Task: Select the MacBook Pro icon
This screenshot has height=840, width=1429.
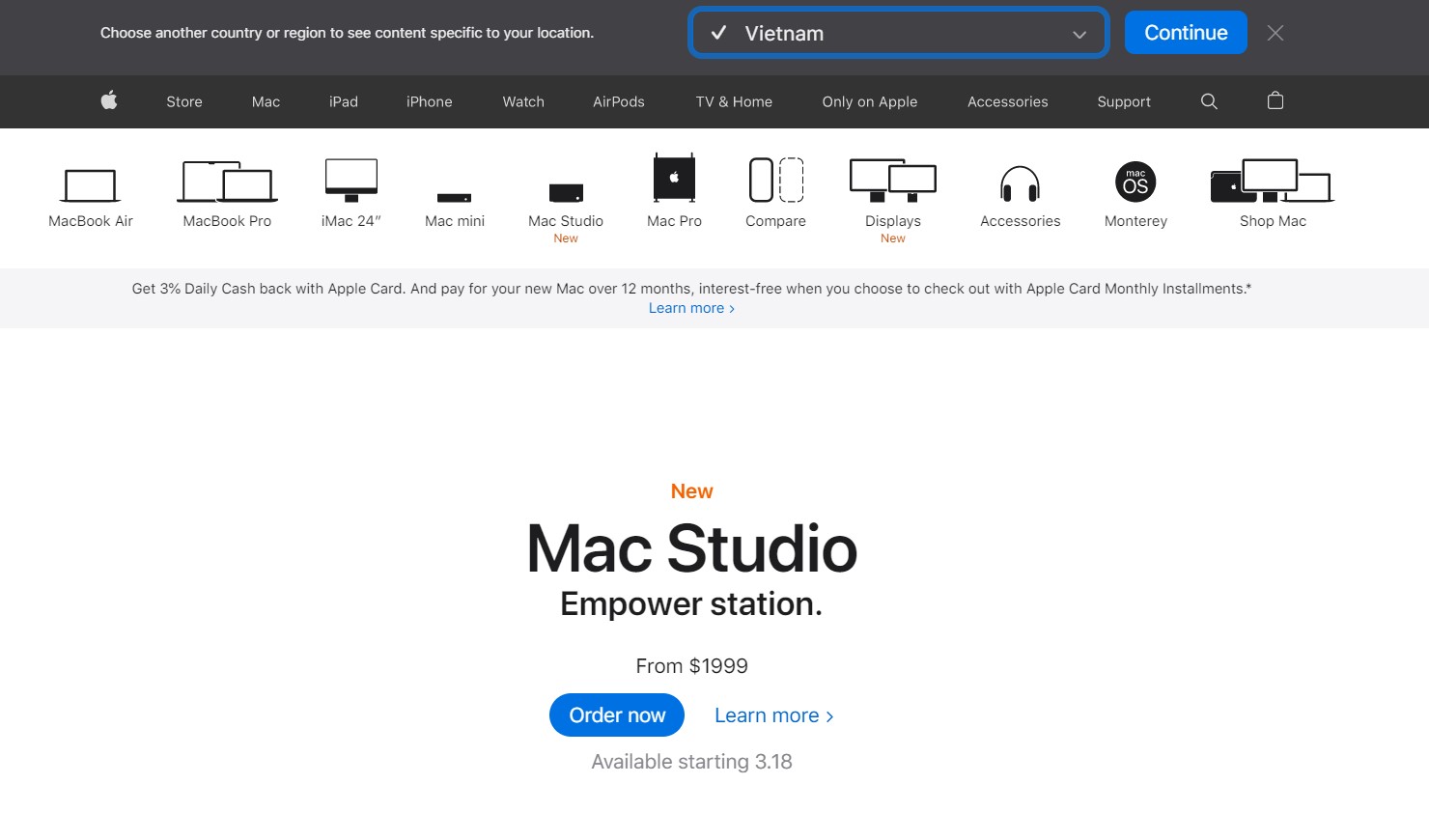Action: (227, 182)
